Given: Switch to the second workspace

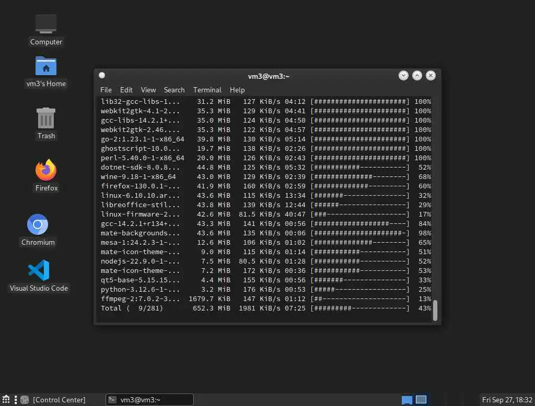Looking at the screenshot, I should point(421,400).
